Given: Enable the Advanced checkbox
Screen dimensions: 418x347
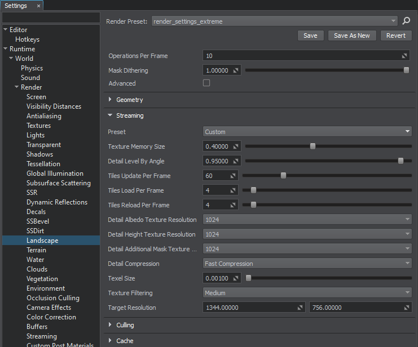Looking at the screenshot, I should click(206, 83).
